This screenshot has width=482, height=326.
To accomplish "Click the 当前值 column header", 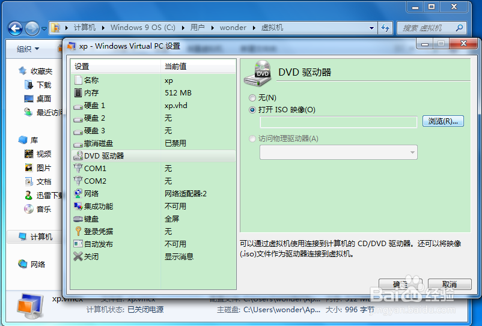I will point(198,66).
